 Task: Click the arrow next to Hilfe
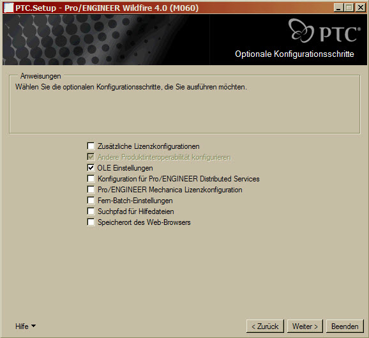tap(33, 326)
